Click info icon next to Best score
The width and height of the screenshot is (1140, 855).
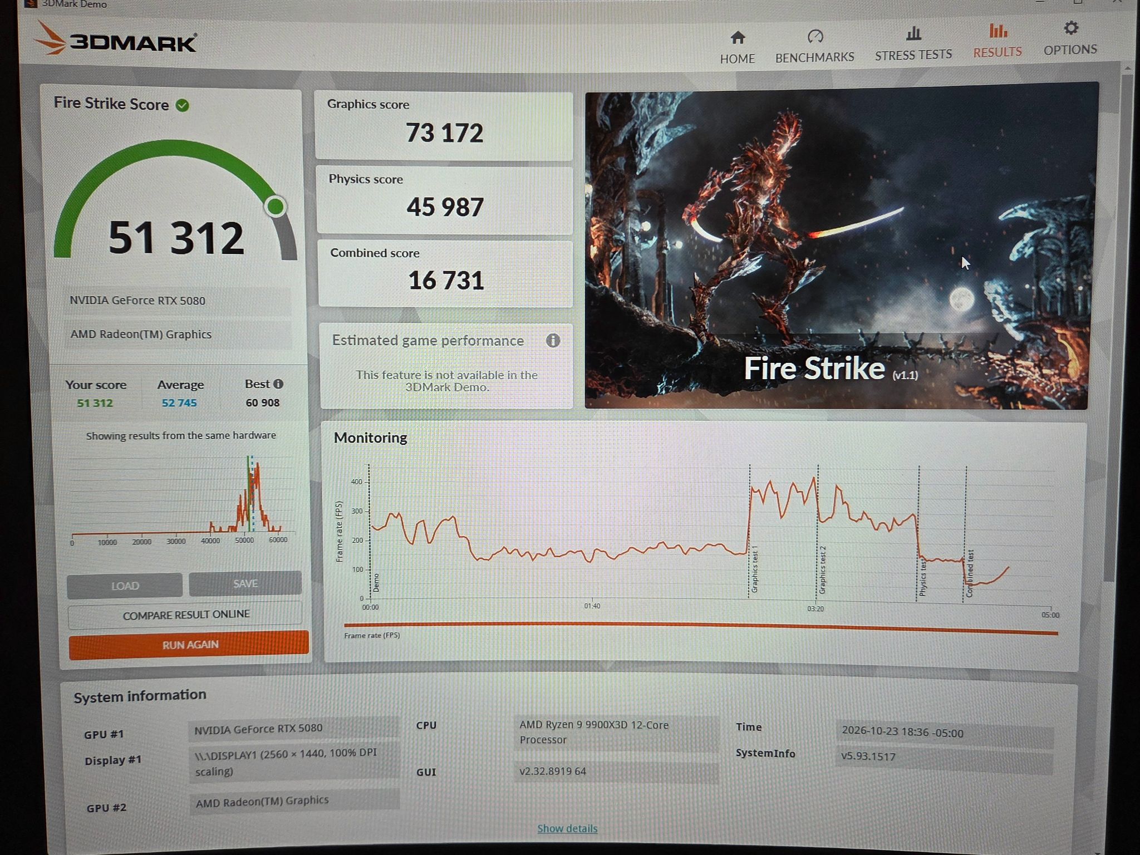[278, 384]
